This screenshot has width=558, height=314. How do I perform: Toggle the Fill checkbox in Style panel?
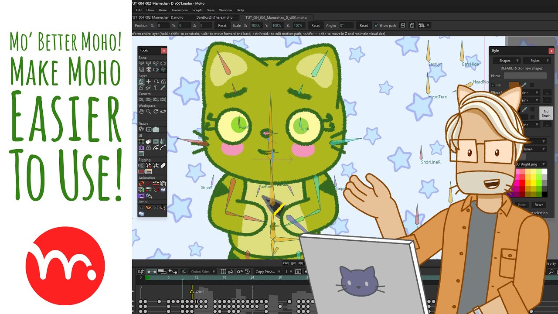click(x=493, y=85)
